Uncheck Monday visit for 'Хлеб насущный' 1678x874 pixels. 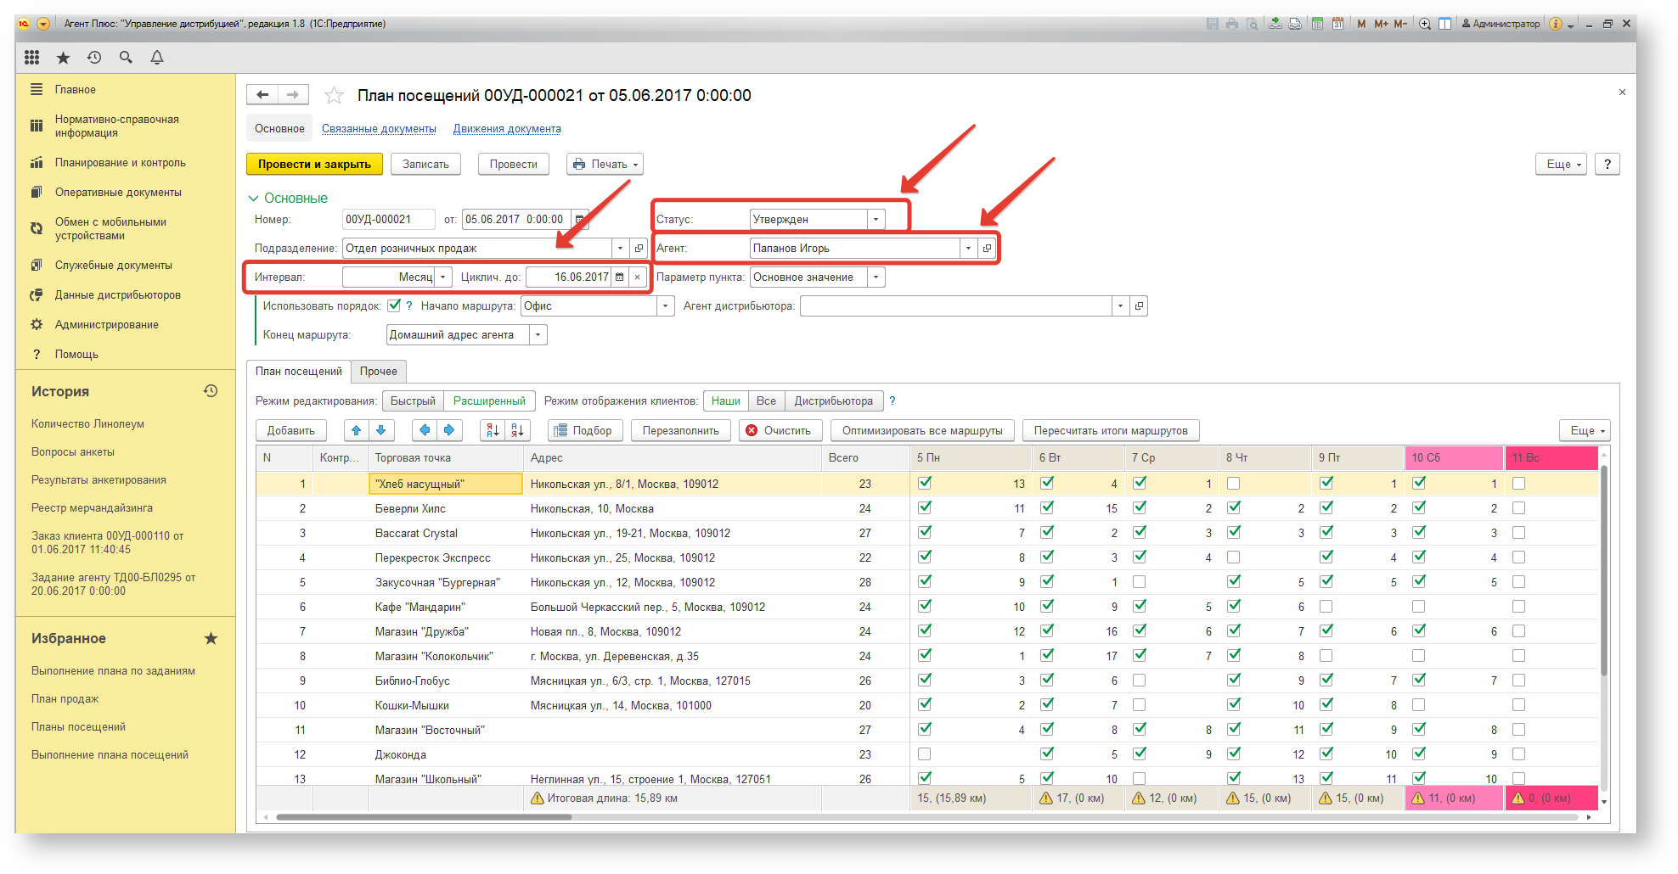tap(925, 483)
